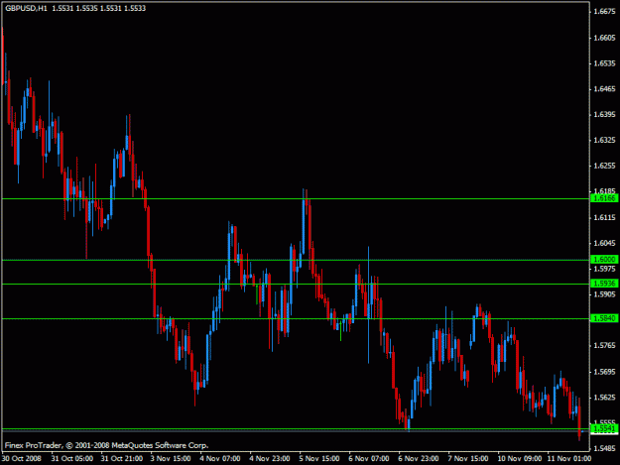Click the 31 Oct 05:00 time label
620x465 pixels.
pos(72,459)
